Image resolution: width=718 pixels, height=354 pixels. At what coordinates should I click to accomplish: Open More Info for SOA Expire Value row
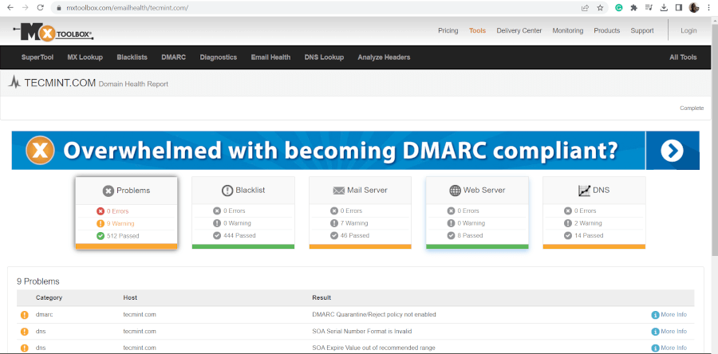tap(669, 348)
